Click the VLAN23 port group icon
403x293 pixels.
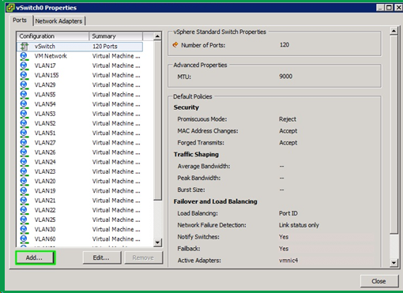[24, 171]
